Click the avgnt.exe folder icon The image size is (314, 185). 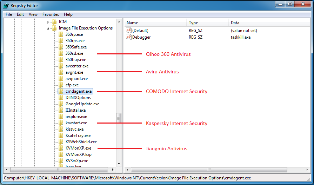(61, 72)
